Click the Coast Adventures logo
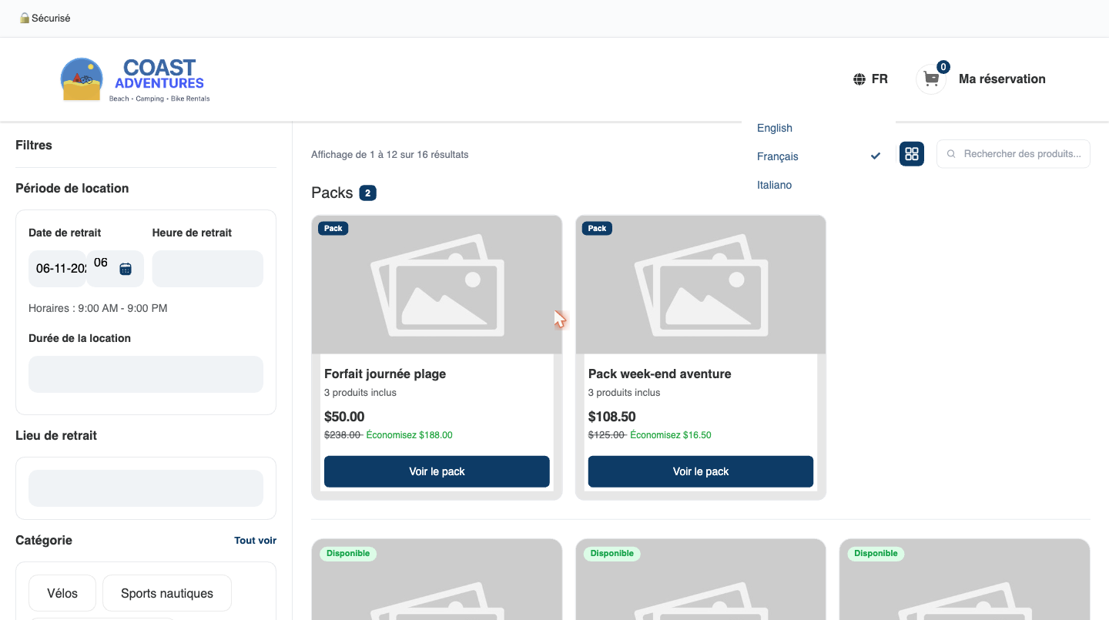1109x620 pixels. (x=136, y=79)
